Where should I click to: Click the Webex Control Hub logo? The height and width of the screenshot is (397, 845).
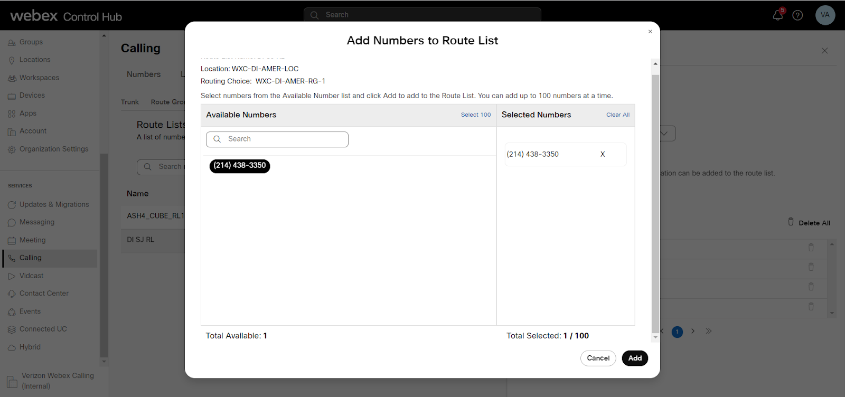tap(66, 16)
